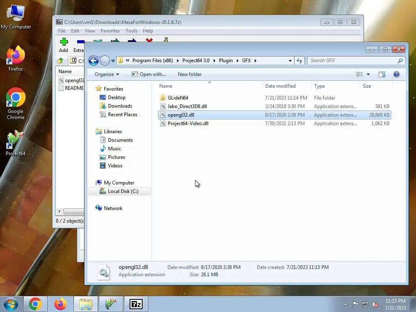
Task: Open View menu in 7-Zip window
Action: coord(90,31)
